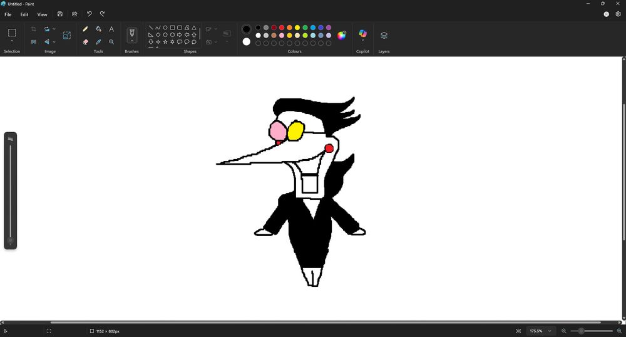
Task: Select the Magnifier tool
Action: [111, 42]
